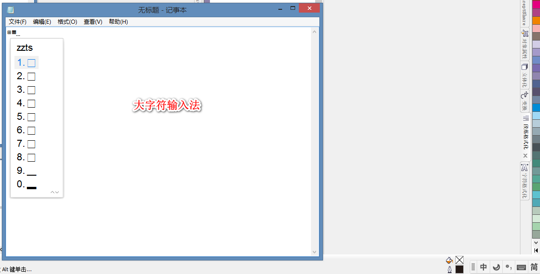
Task: Open the IME soft keyboard icon
Action: coord(521,267)
